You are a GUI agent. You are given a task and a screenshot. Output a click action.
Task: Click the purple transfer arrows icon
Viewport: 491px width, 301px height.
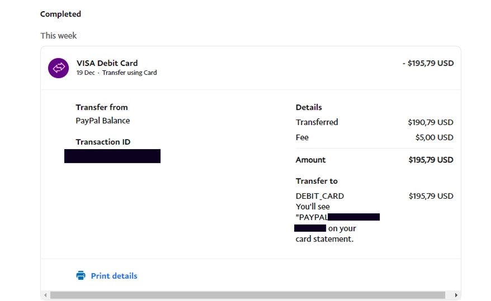pos(58,68)
